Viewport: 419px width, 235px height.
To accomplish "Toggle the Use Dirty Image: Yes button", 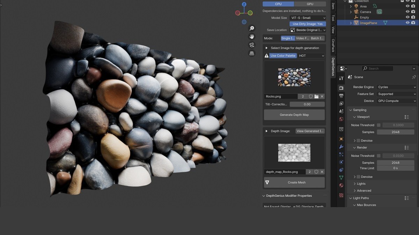I will (308, 24).
